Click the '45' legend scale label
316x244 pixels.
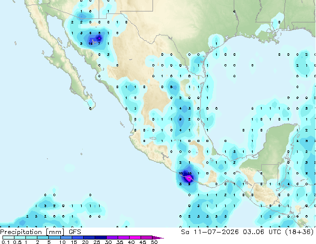[143, 242]
